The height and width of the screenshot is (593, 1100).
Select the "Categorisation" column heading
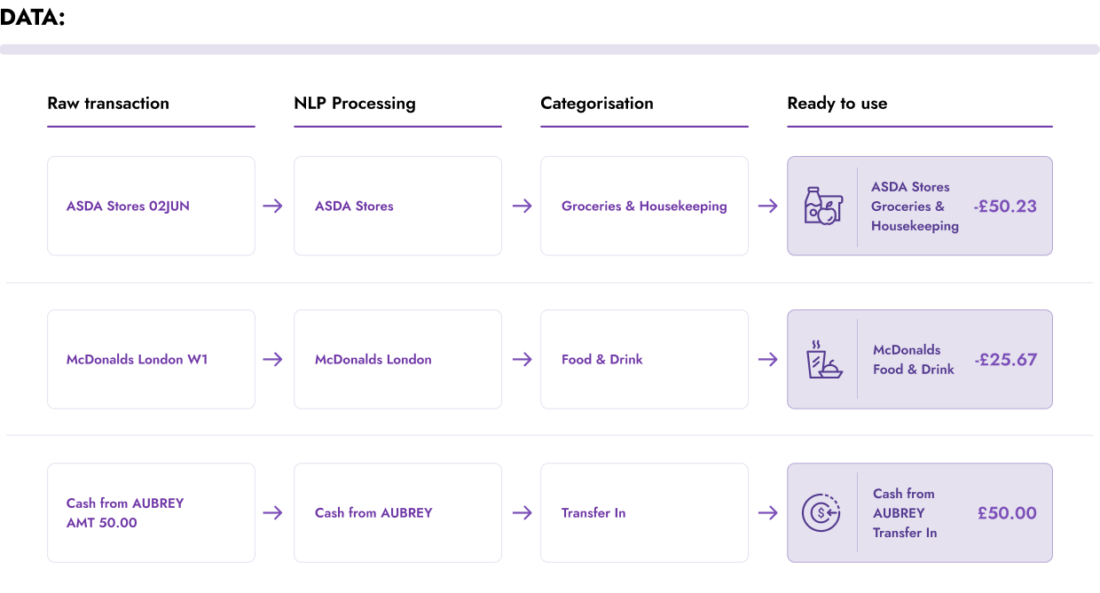[597, 103]
